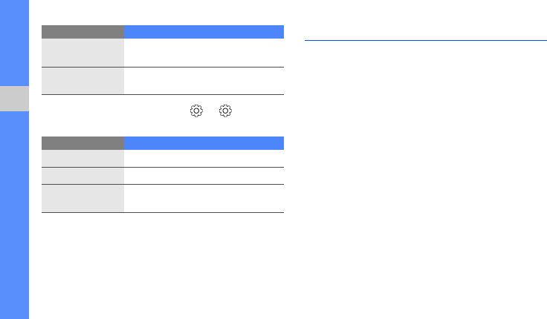Viewport: 547px width, 319px height.
Task: Select third gray row label in lower table
Action: 82,198
